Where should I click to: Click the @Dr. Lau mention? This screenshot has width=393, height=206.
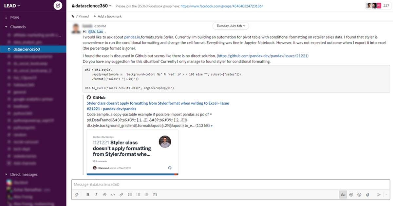(x=96, y=31)
